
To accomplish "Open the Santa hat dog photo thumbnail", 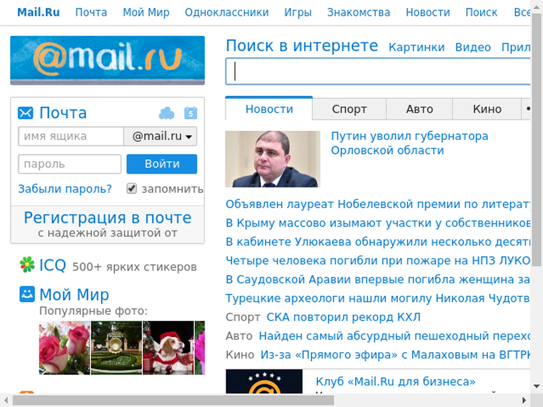I will pyautogui.click(x=168, y=348).
